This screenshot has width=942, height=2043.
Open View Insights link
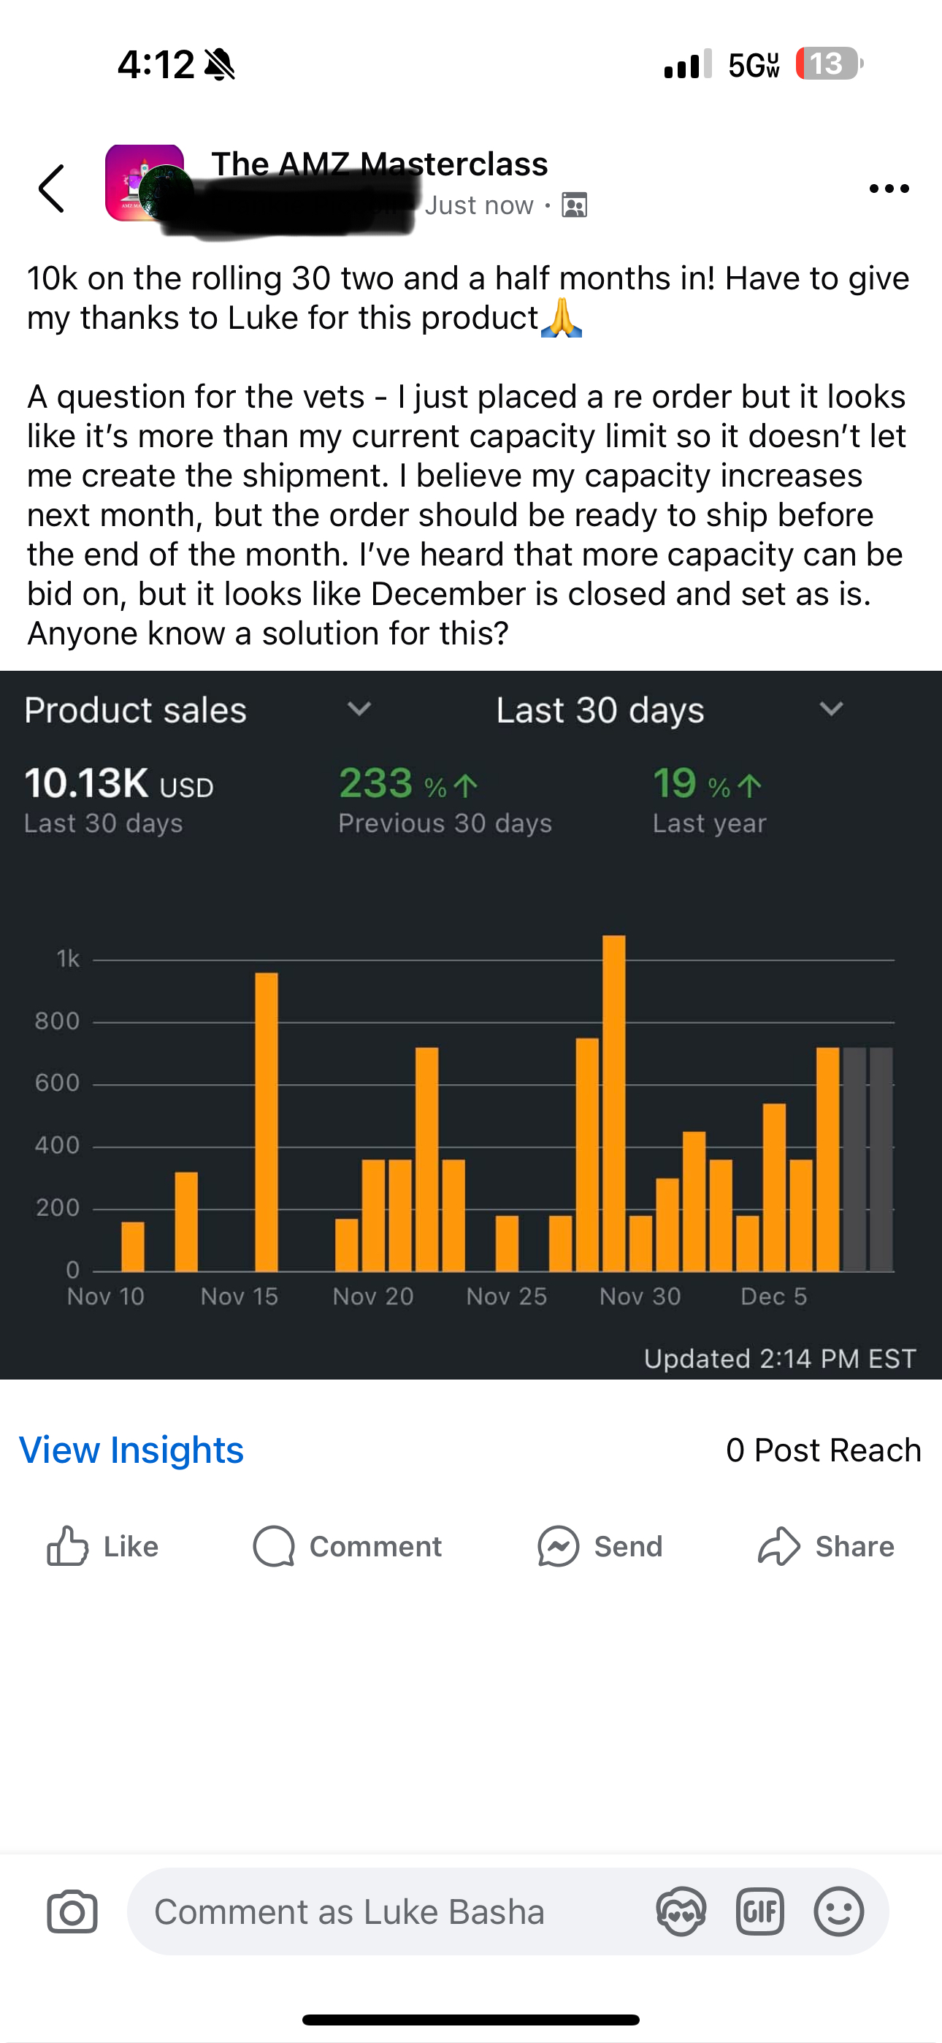tap(131, 1450)
